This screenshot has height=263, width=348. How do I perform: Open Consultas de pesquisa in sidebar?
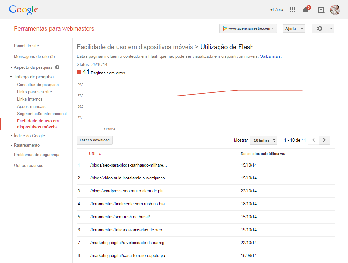(x=38, y=85)
